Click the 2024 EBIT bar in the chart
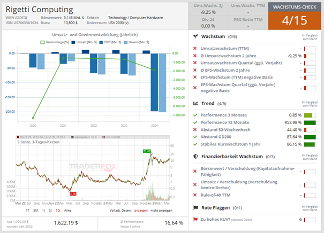This screenshot has height=233, width=324. click(x=154, y=82)
